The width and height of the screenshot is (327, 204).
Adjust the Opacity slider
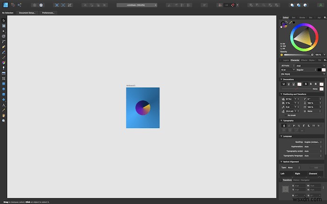298,55
